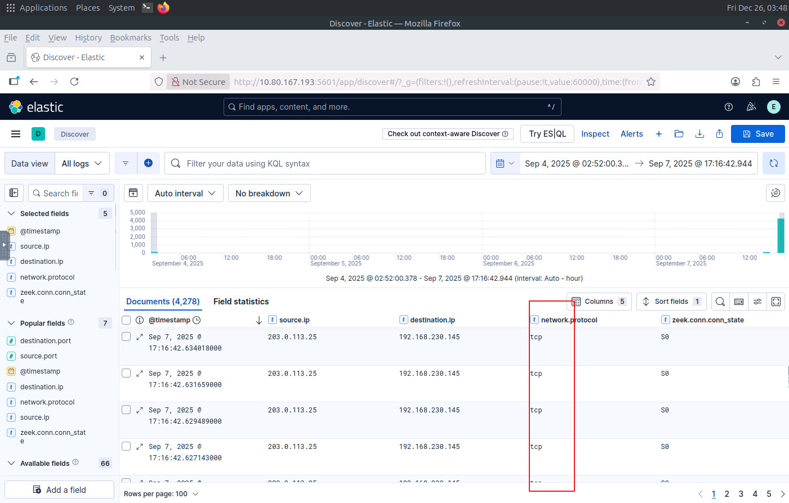Screen dimensions: 789x503
Task: Open the calendar date quick menu
Action: point(505,163)
